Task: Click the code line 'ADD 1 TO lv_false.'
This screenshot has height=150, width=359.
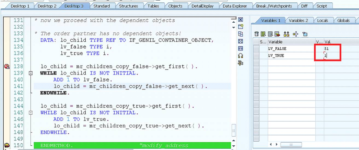Action: tap(83, 80)
